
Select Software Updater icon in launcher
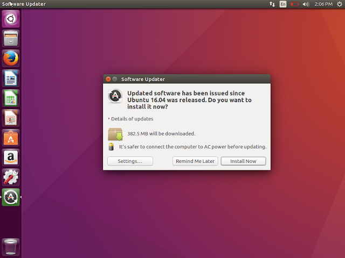11,197
